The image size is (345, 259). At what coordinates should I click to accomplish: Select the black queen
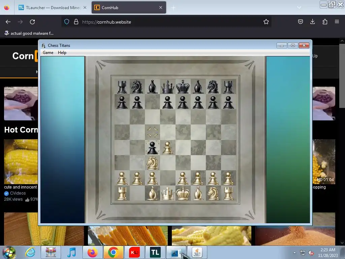click(167, 87)
